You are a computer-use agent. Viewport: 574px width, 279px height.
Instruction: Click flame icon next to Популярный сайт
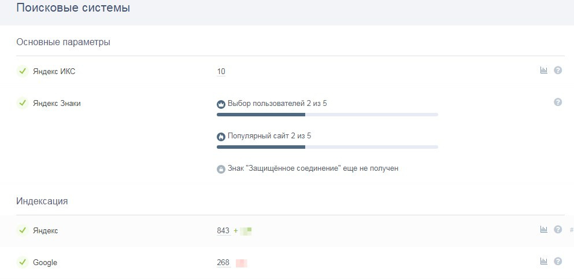point(221,137)
